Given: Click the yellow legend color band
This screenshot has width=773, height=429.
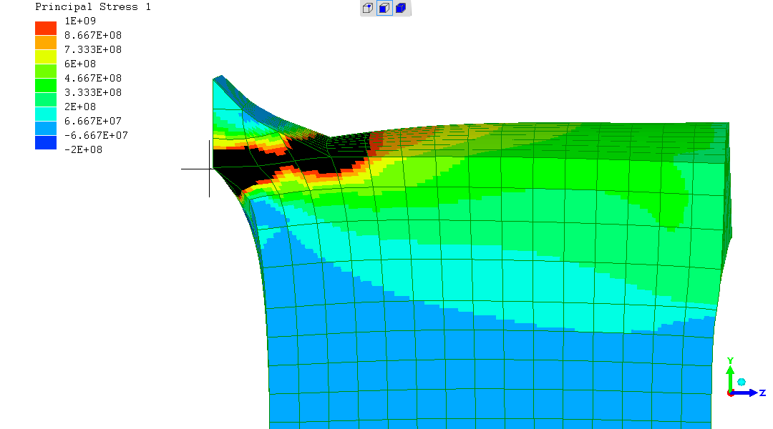Looking at the screenshot, I should pos(46,56).
